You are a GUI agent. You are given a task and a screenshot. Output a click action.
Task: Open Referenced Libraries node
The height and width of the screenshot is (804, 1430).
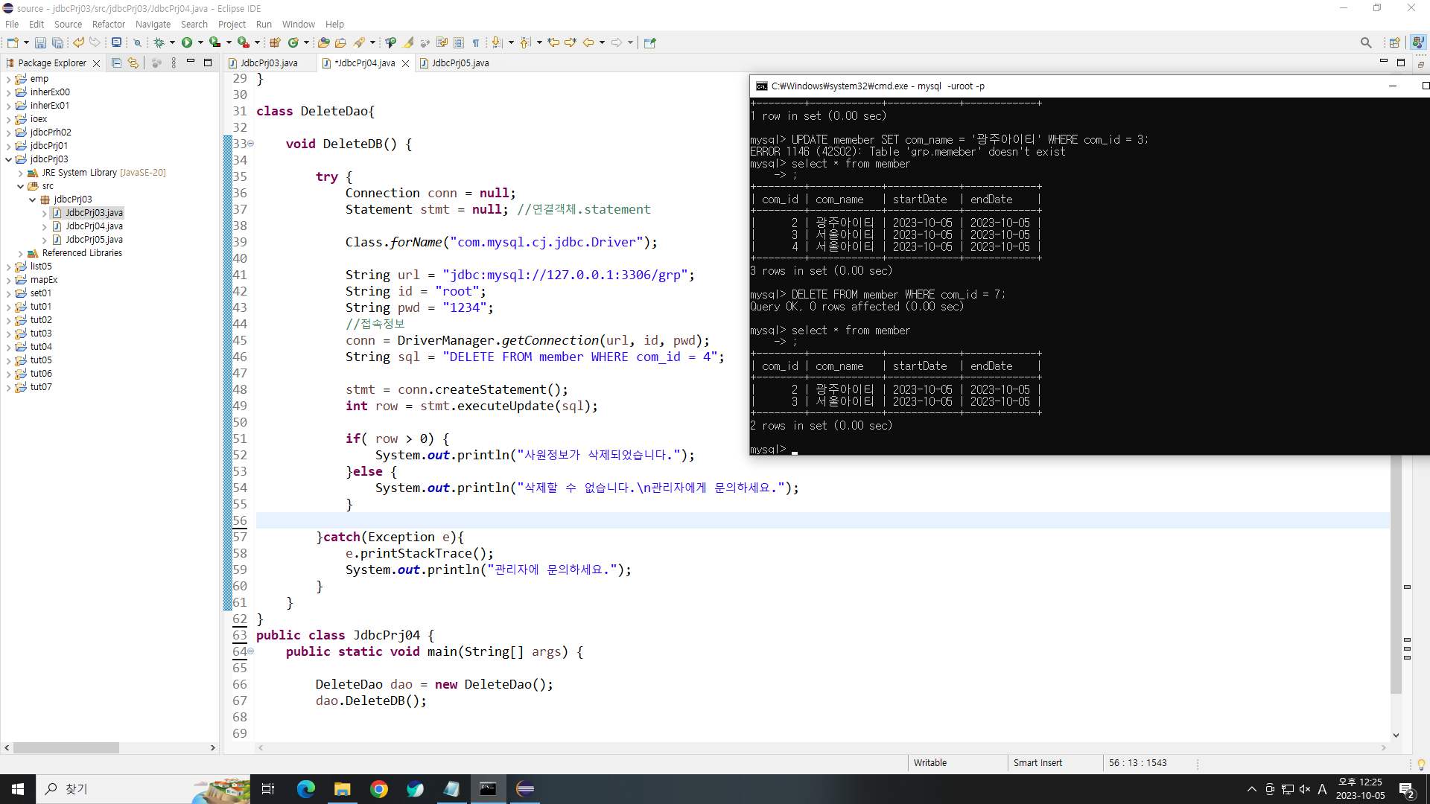20,253
